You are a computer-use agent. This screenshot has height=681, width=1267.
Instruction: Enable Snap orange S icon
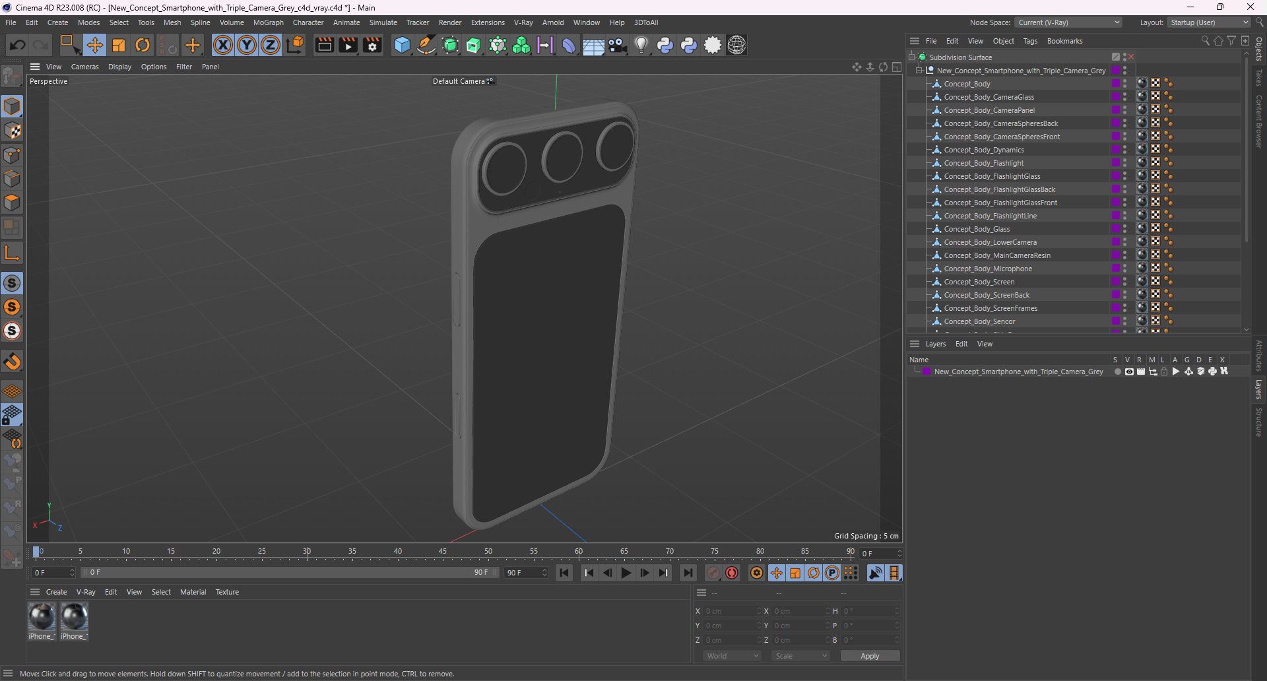point(12,307)
